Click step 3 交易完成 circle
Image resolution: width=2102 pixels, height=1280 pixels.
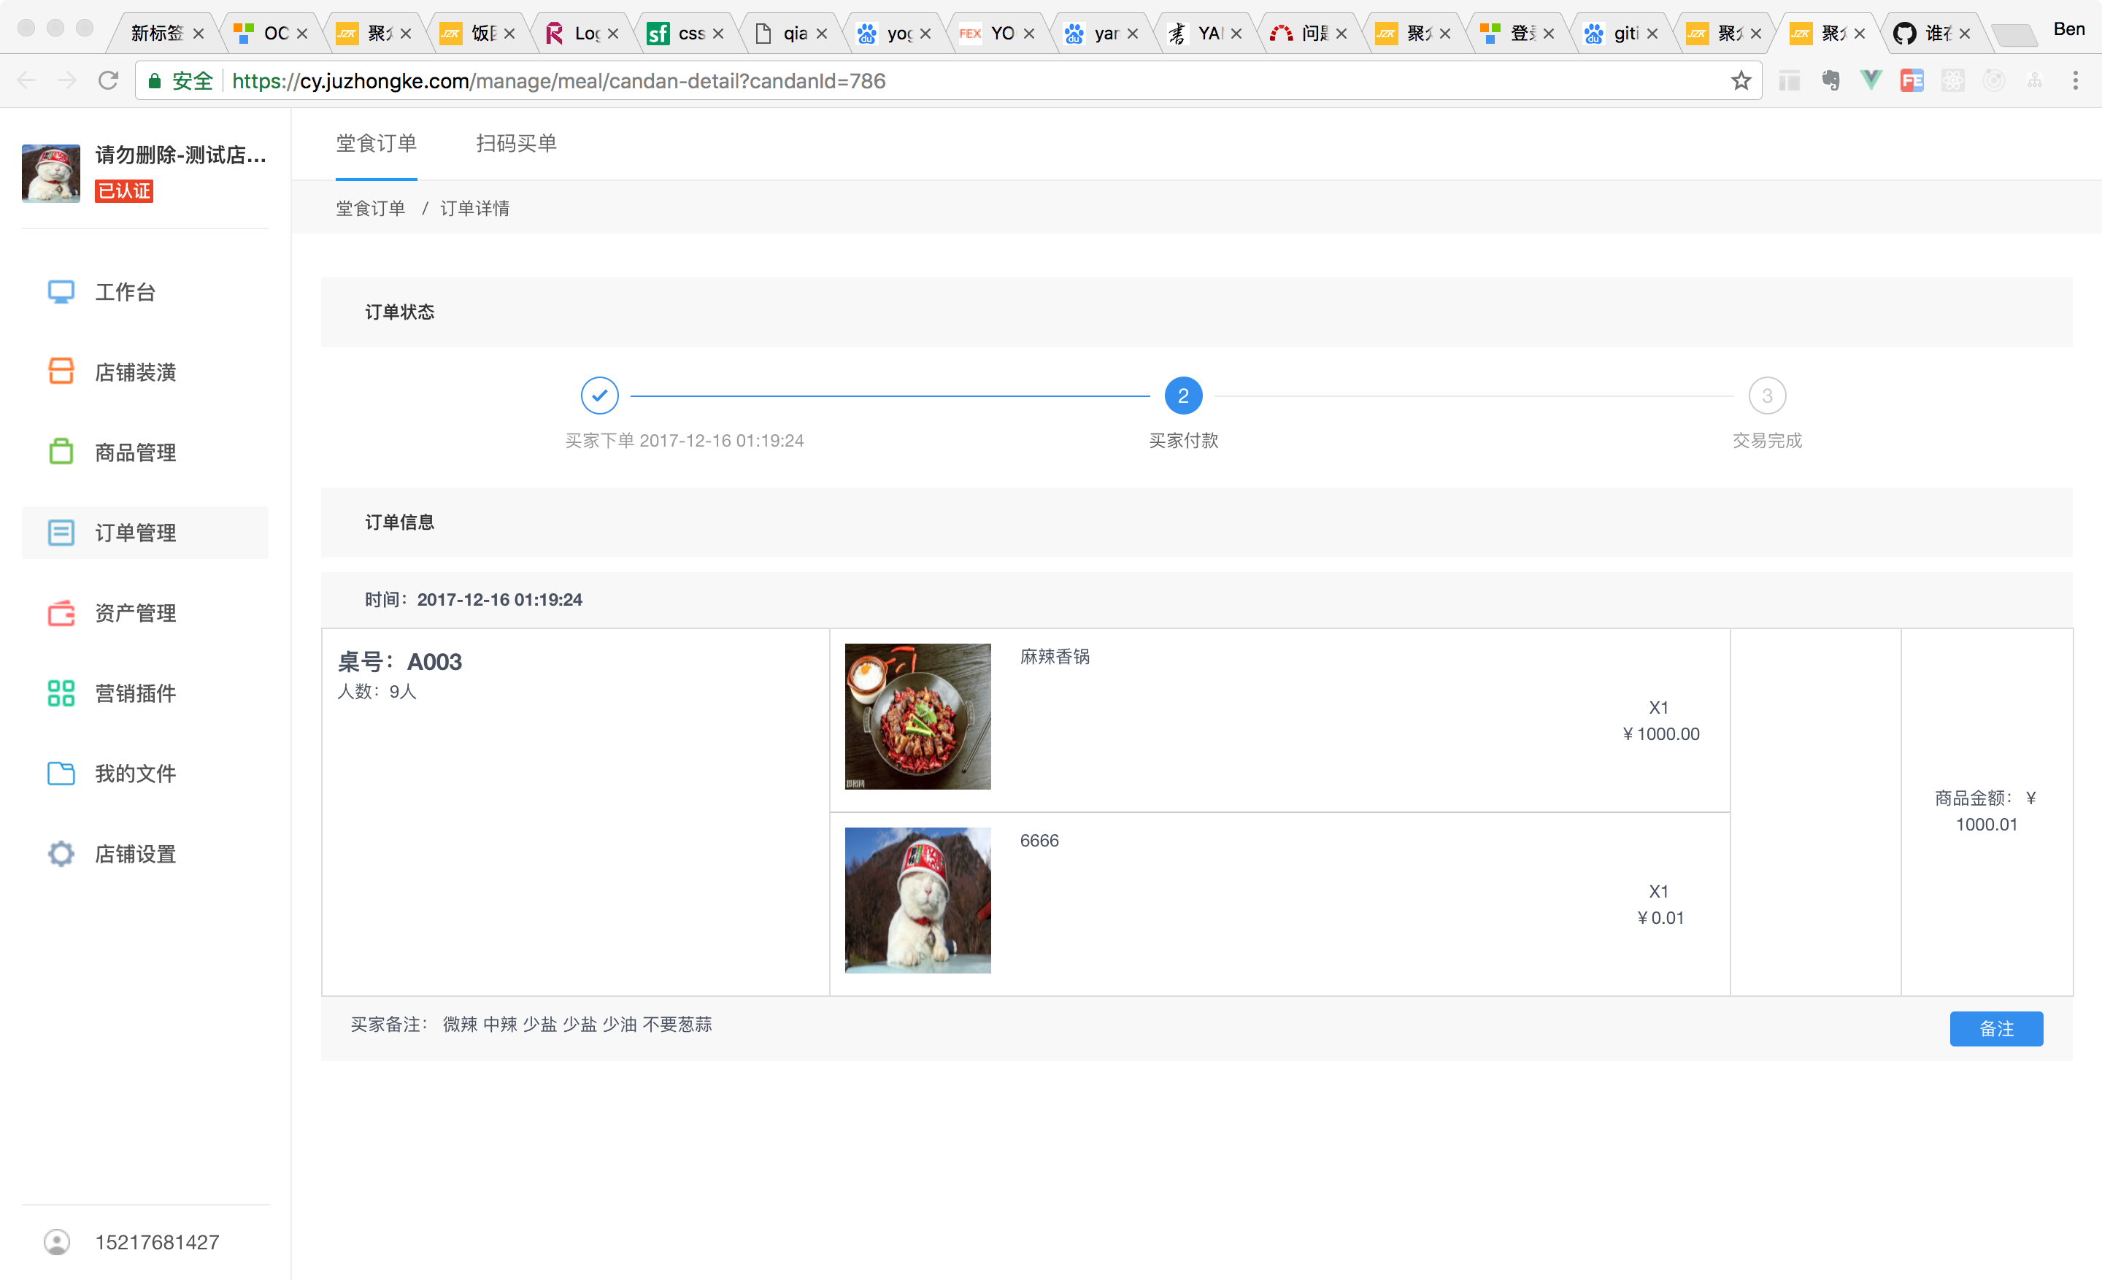(x=1767, y=396)
